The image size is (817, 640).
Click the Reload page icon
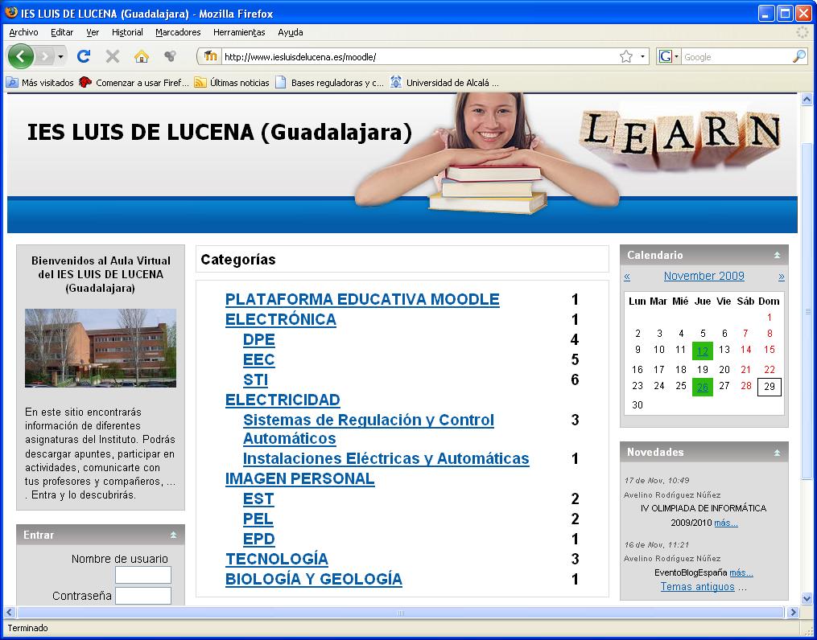[84, 56]
